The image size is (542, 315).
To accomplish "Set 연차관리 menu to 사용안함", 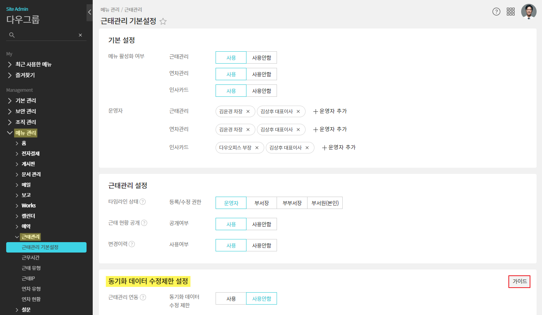I will (262, 74).
